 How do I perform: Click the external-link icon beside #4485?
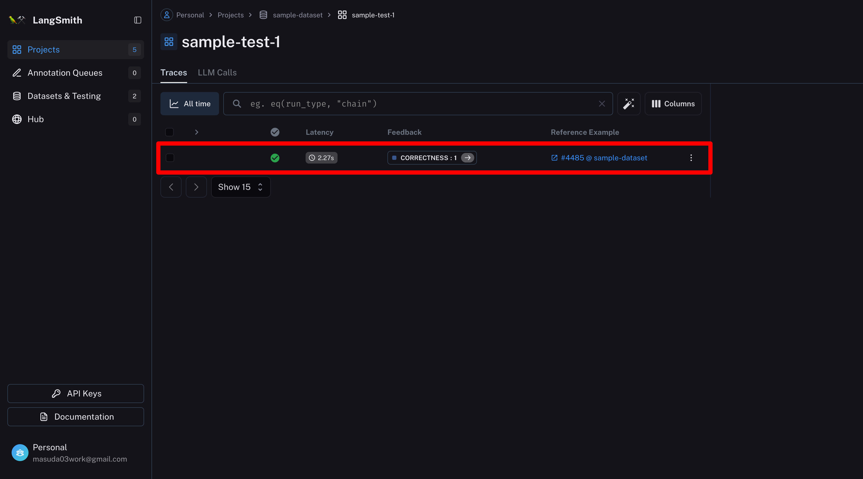(x=554, y=158)
